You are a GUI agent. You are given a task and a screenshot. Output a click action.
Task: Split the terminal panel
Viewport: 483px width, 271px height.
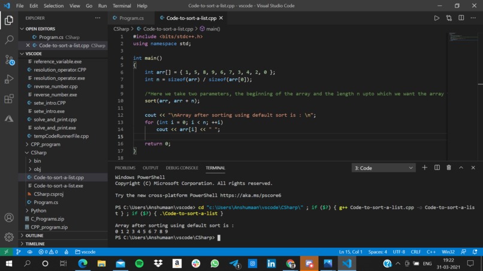pyautogui.click(x=437, y=168)
